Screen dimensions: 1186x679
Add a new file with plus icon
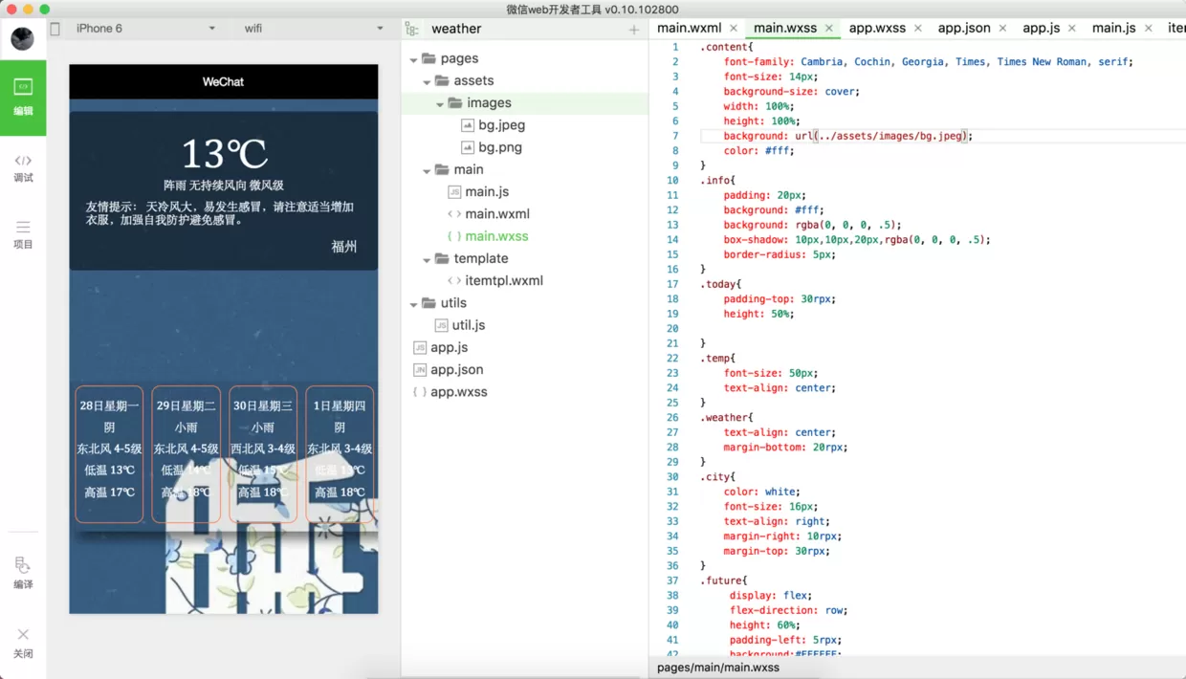pyautogui.click(x=633, y=30)
